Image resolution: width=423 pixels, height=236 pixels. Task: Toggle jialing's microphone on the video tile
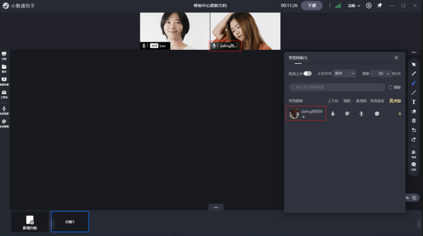214,46
